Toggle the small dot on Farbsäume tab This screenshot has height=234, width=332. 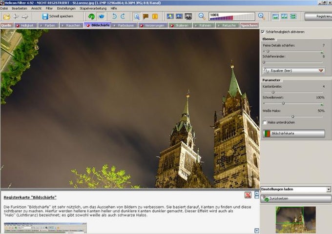click(115, 25)
